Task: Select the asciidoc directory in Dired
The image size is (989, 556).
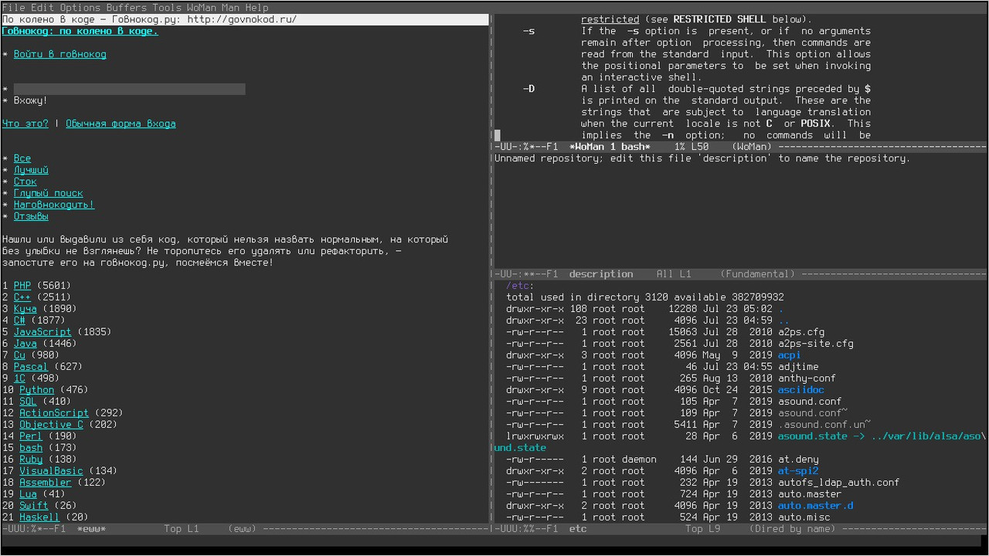Action: 801,390
